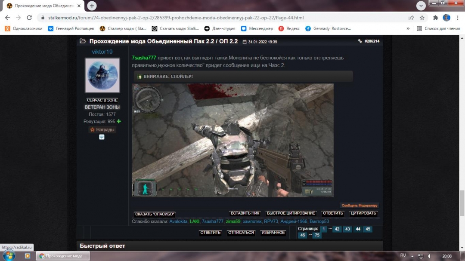Add reputation with the green plus

click(119, 121)
